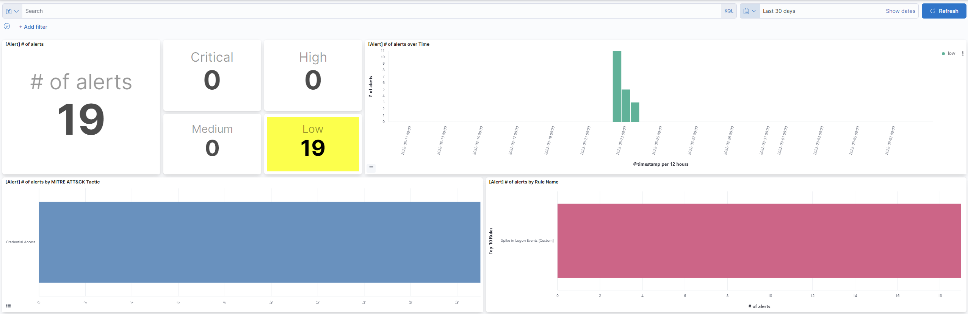Image resolution: width=968 pixels, height=314 pixels.
Task: Click the green 'low' legend color dot
Action: tap(943, 54)
